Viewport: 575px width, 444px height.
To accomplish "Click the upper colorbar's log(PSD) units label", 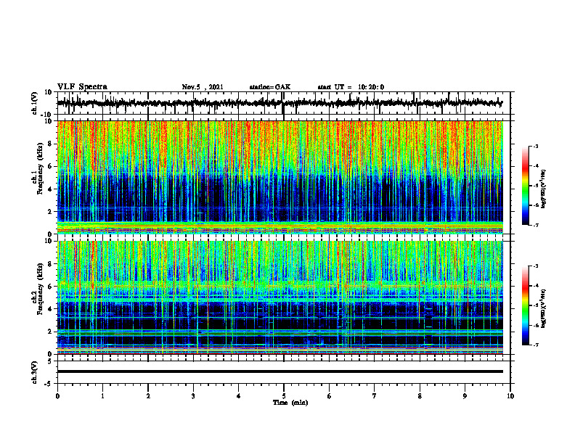I will 543,189.
